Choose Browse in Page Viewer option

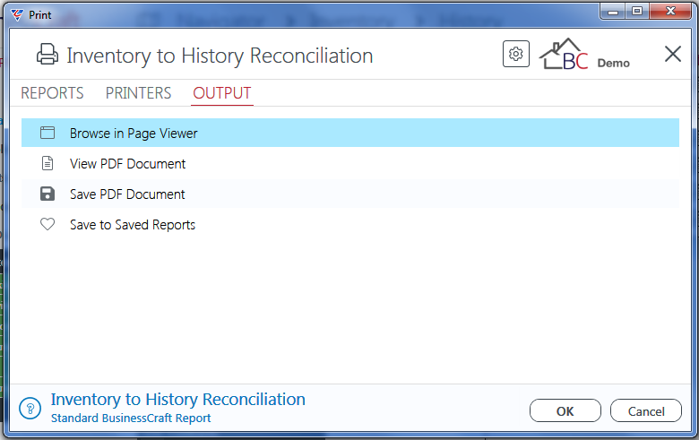[x=350, y=133]
